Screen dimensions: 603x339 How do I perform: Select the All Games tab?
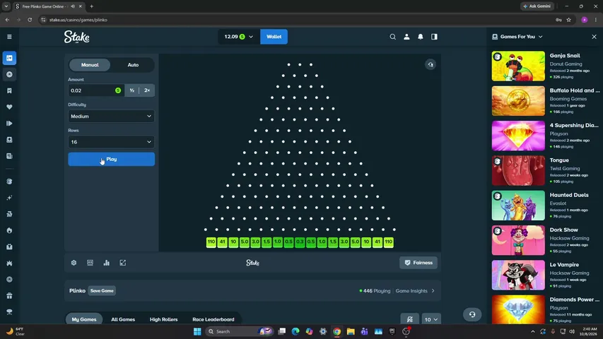(x=123, y=319)
